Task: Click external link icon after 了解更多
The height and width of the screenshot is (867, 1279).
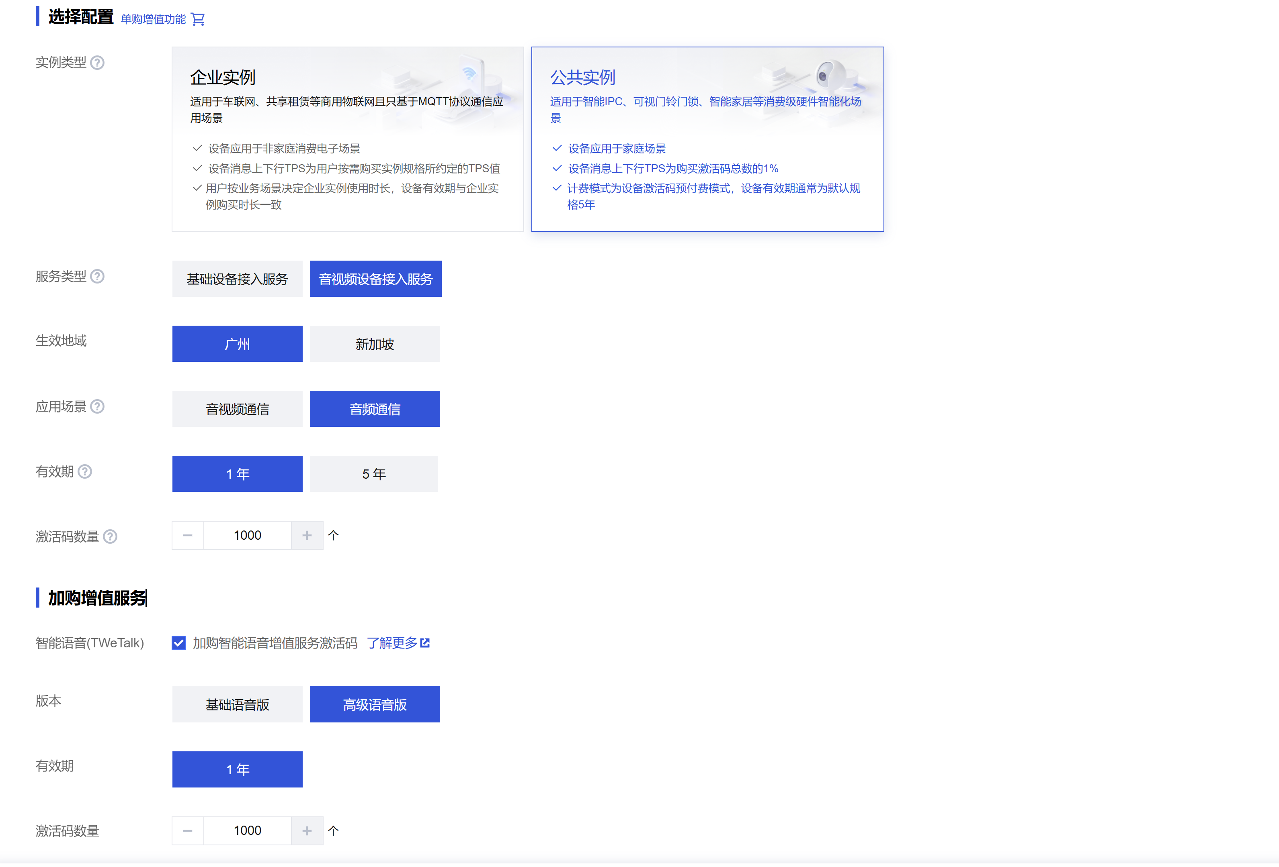Action: 425,643
